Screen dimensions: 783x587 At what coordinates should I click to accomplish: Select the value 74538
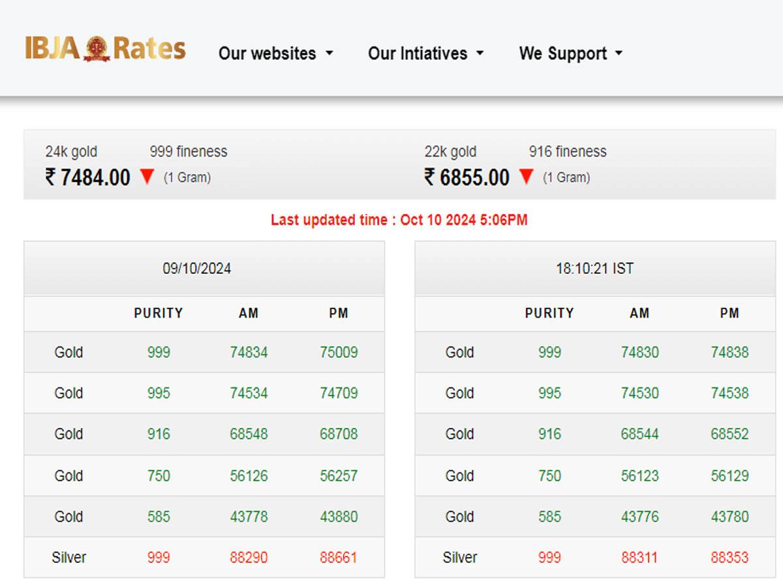[729, 393]
